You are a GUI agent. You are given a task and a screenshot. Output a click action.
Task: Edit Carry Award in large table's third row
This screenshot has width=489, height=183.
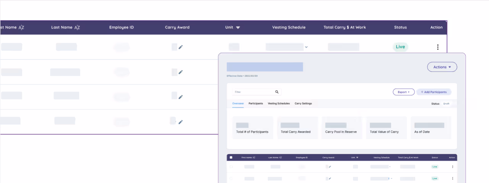[181, 97]
